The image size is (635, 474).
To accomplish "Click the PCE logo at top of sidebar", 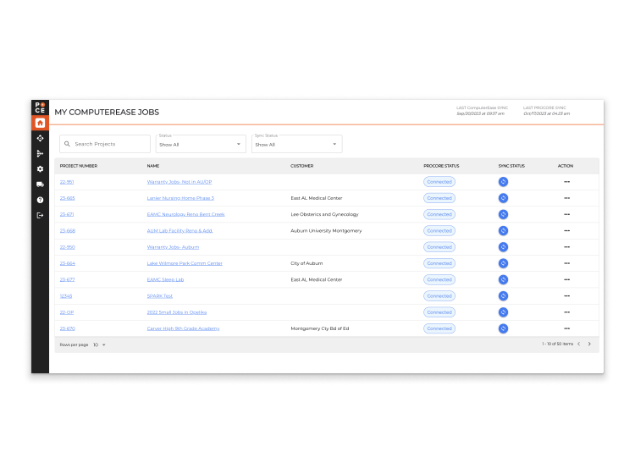I will 40,107.
